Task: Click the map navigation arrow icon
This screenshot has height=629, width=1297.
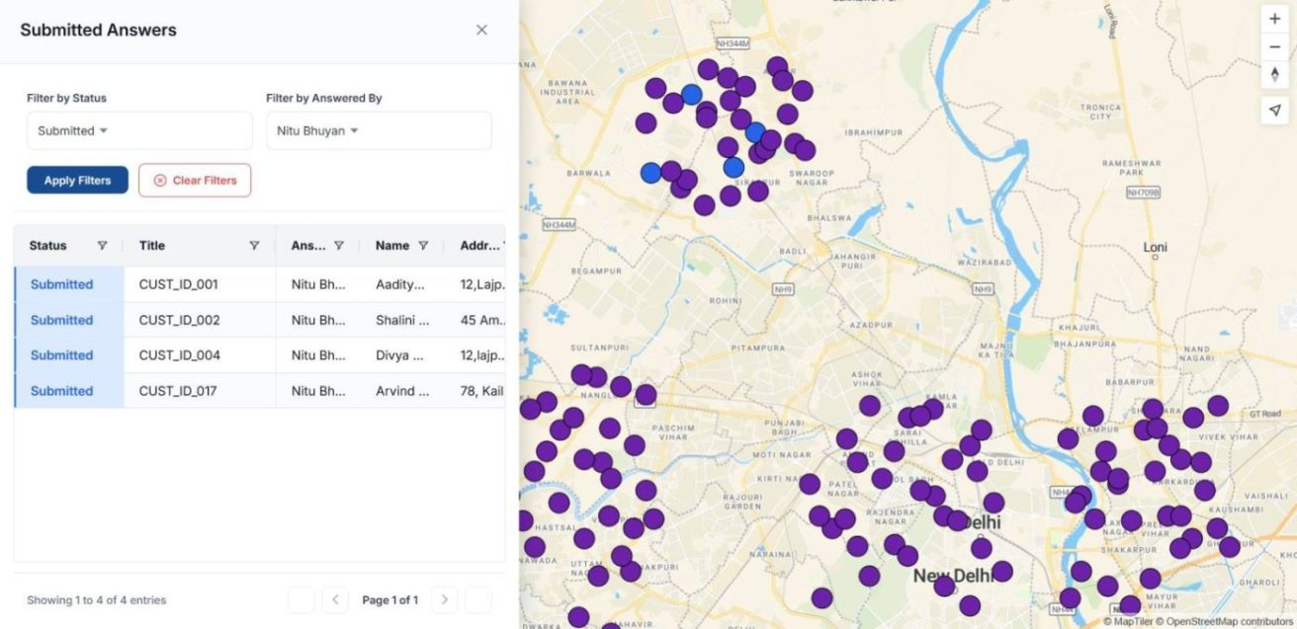Action: (x=1274, y=110)
